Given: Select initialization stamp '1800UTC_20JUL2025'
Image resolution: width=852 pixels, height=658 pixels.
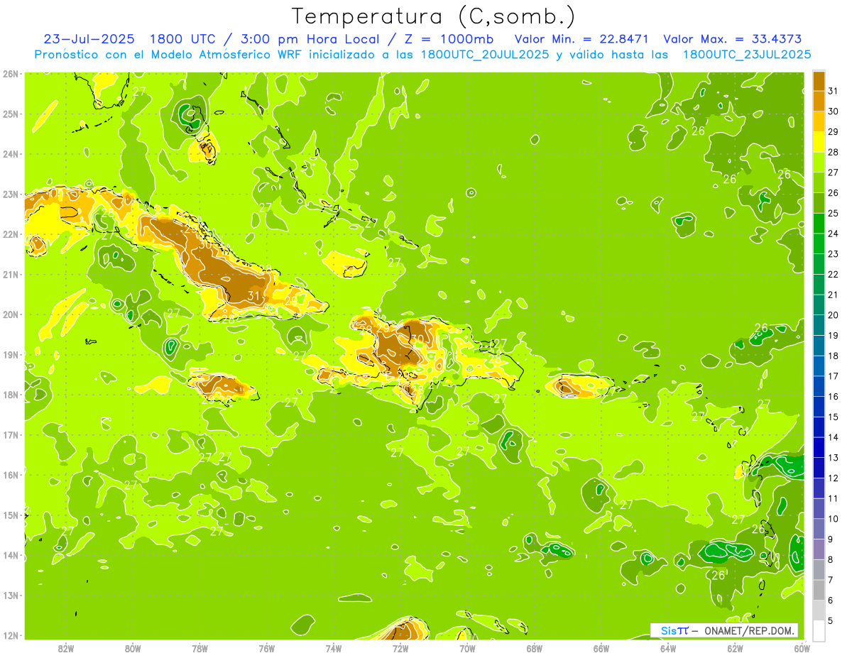Looking at the screenshot, I should pyautogui.click(x=485, y=55).
